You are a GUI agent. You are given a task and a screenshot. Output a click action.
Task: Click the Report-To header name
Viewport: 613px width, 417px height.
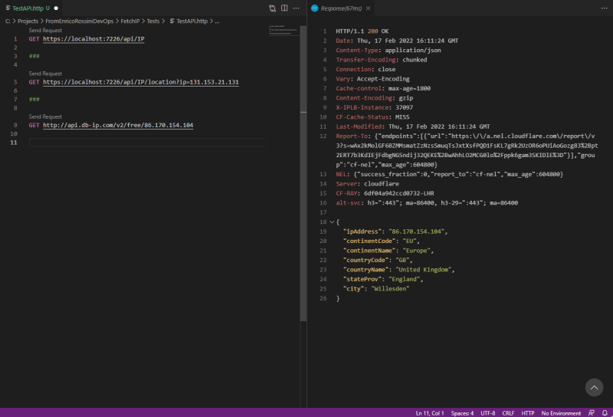pyautogui.click(x=352, y=136)
